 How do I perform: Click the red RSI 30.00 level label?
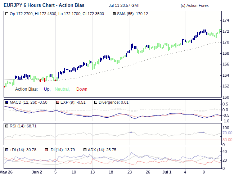[227, 140]
